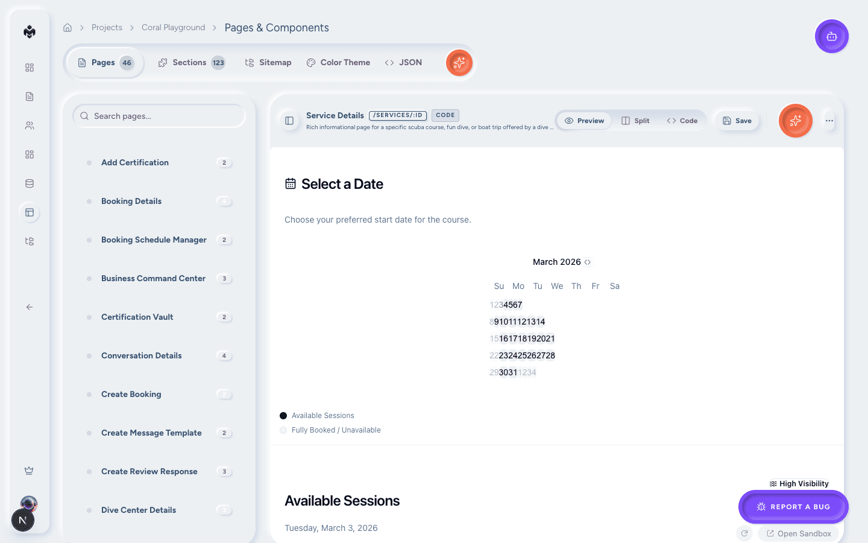Switch the editor to Split view
The height and width of the screenshot is (543, 868).
(635, 121)
